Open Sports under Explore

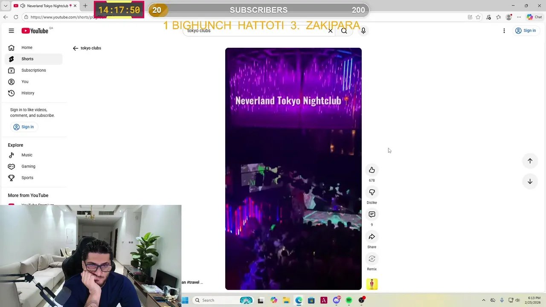click(33, 178)
